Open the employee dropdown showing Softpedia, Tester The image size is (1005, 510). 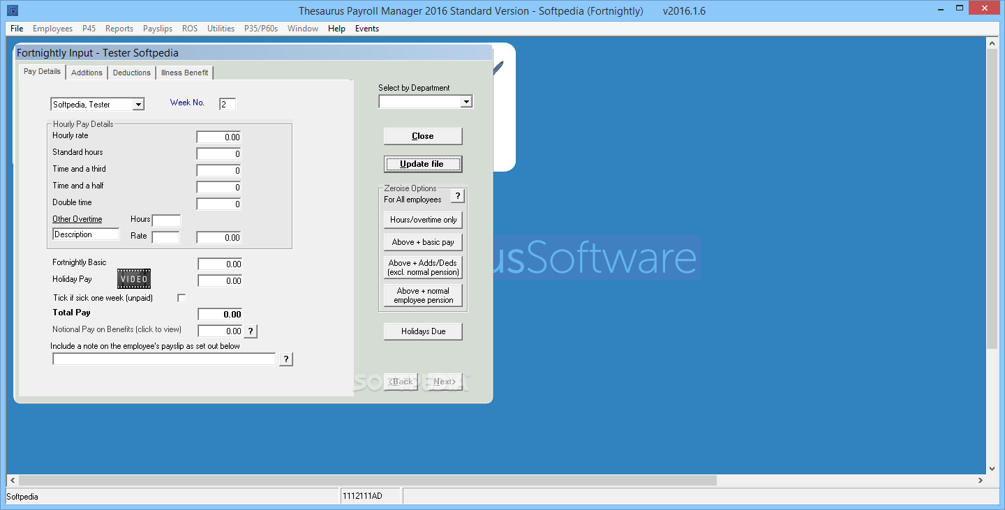(x=138, y=105)
